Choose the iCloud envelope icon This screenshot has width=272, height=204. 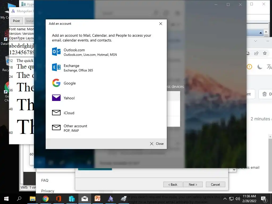[56, 113]
